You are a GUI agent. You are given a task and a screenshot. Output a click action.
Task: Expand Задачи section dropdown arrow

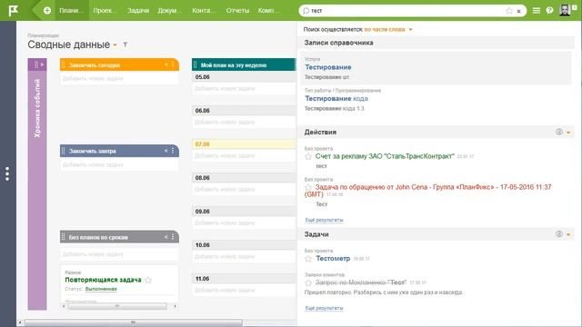click(568, 234)
